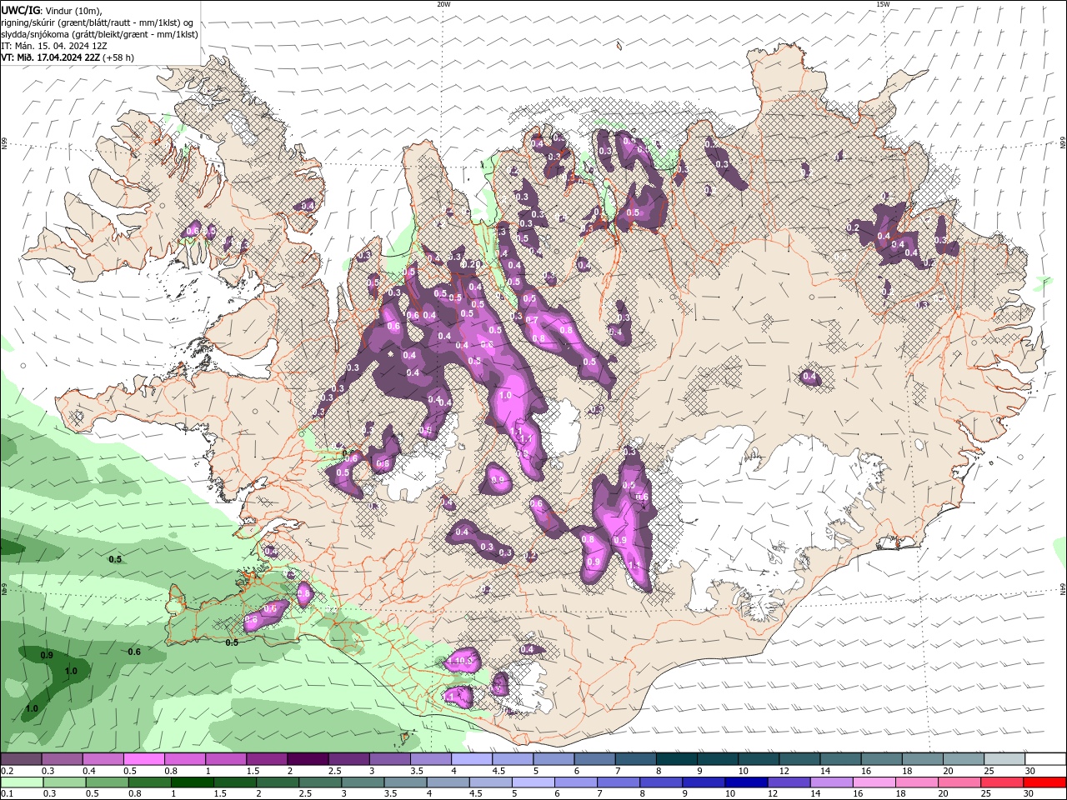Click the '25' value under the rain legend row
Image resolution: width=1067 pixels, height=800 pixels.
[985, 793]
